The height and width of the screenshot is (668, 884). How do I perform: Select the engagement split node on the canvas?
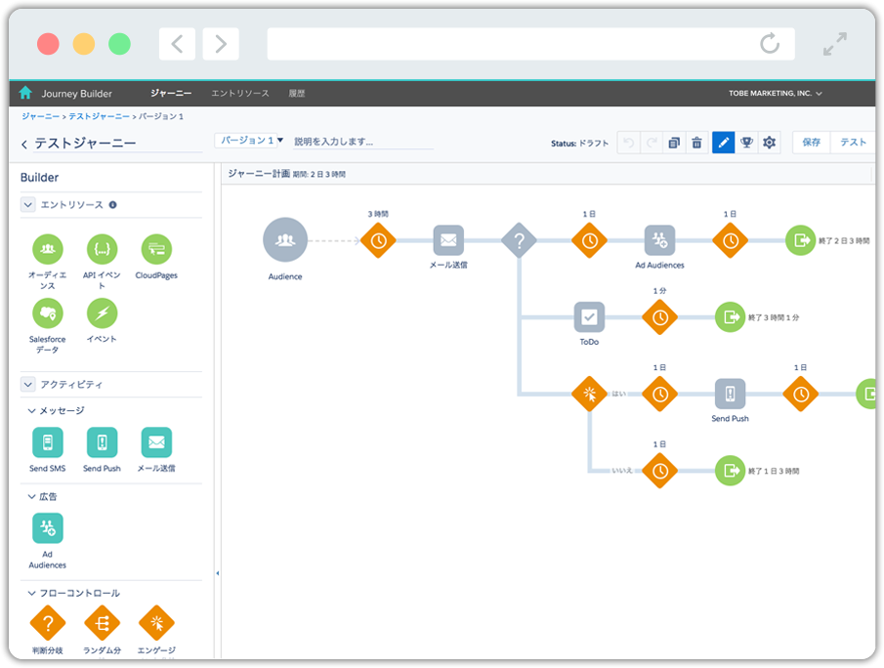click(x=589, y=394)
